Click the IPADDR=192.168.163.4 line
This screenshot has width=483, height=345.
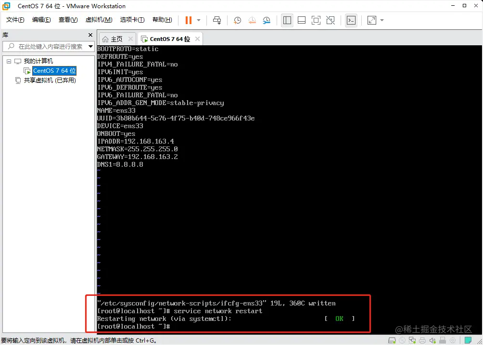click(136, 141)
